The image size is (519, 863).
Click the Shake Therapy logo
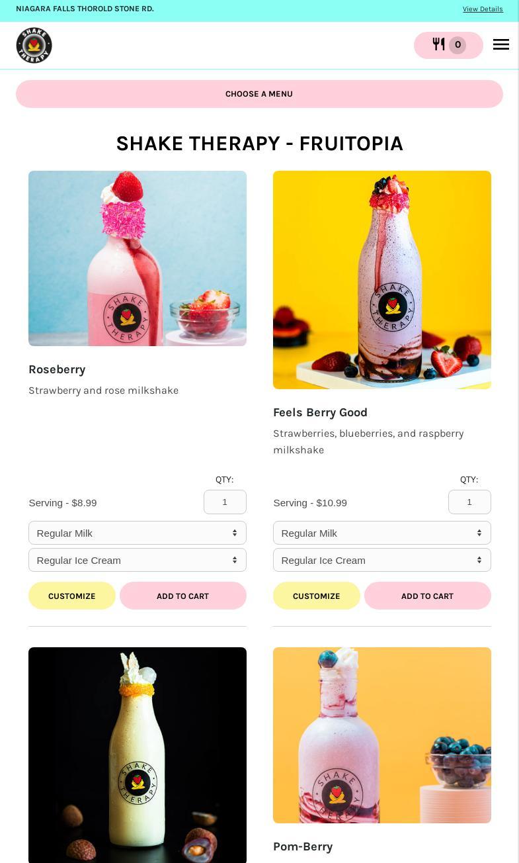pyautogui.click(x=34, y=45)
